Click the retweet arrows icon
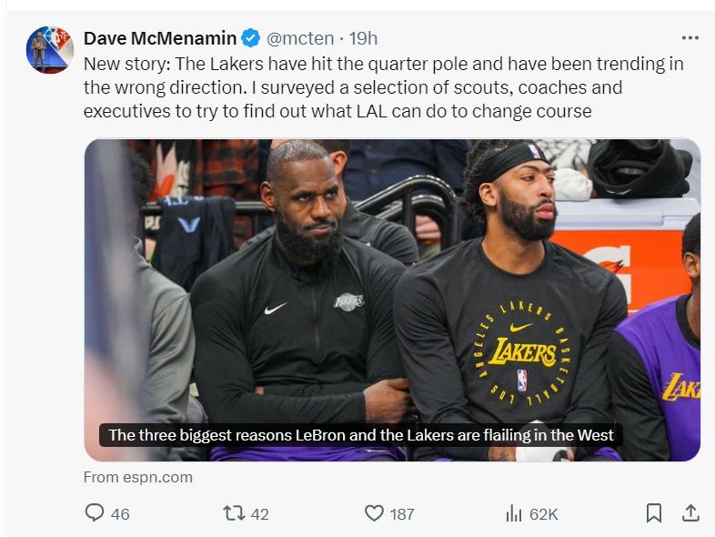Screen dimensions: 715x537 tap(233, 513)
